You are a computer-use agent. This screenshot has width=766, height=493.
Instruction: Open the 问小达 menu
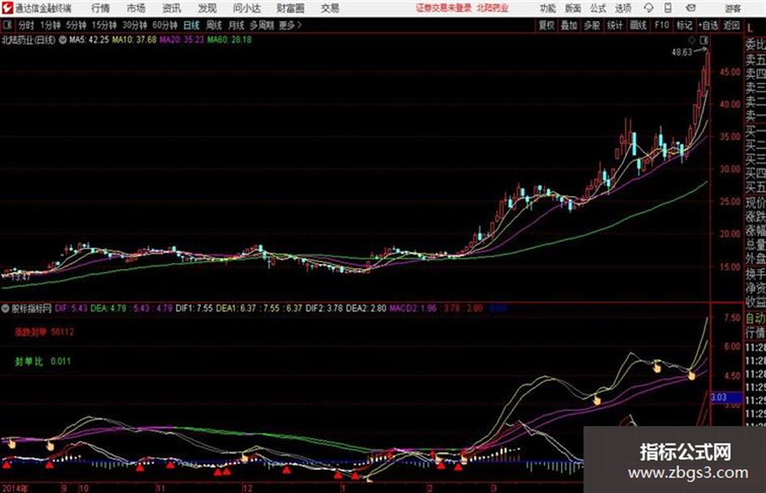point(246,8)
